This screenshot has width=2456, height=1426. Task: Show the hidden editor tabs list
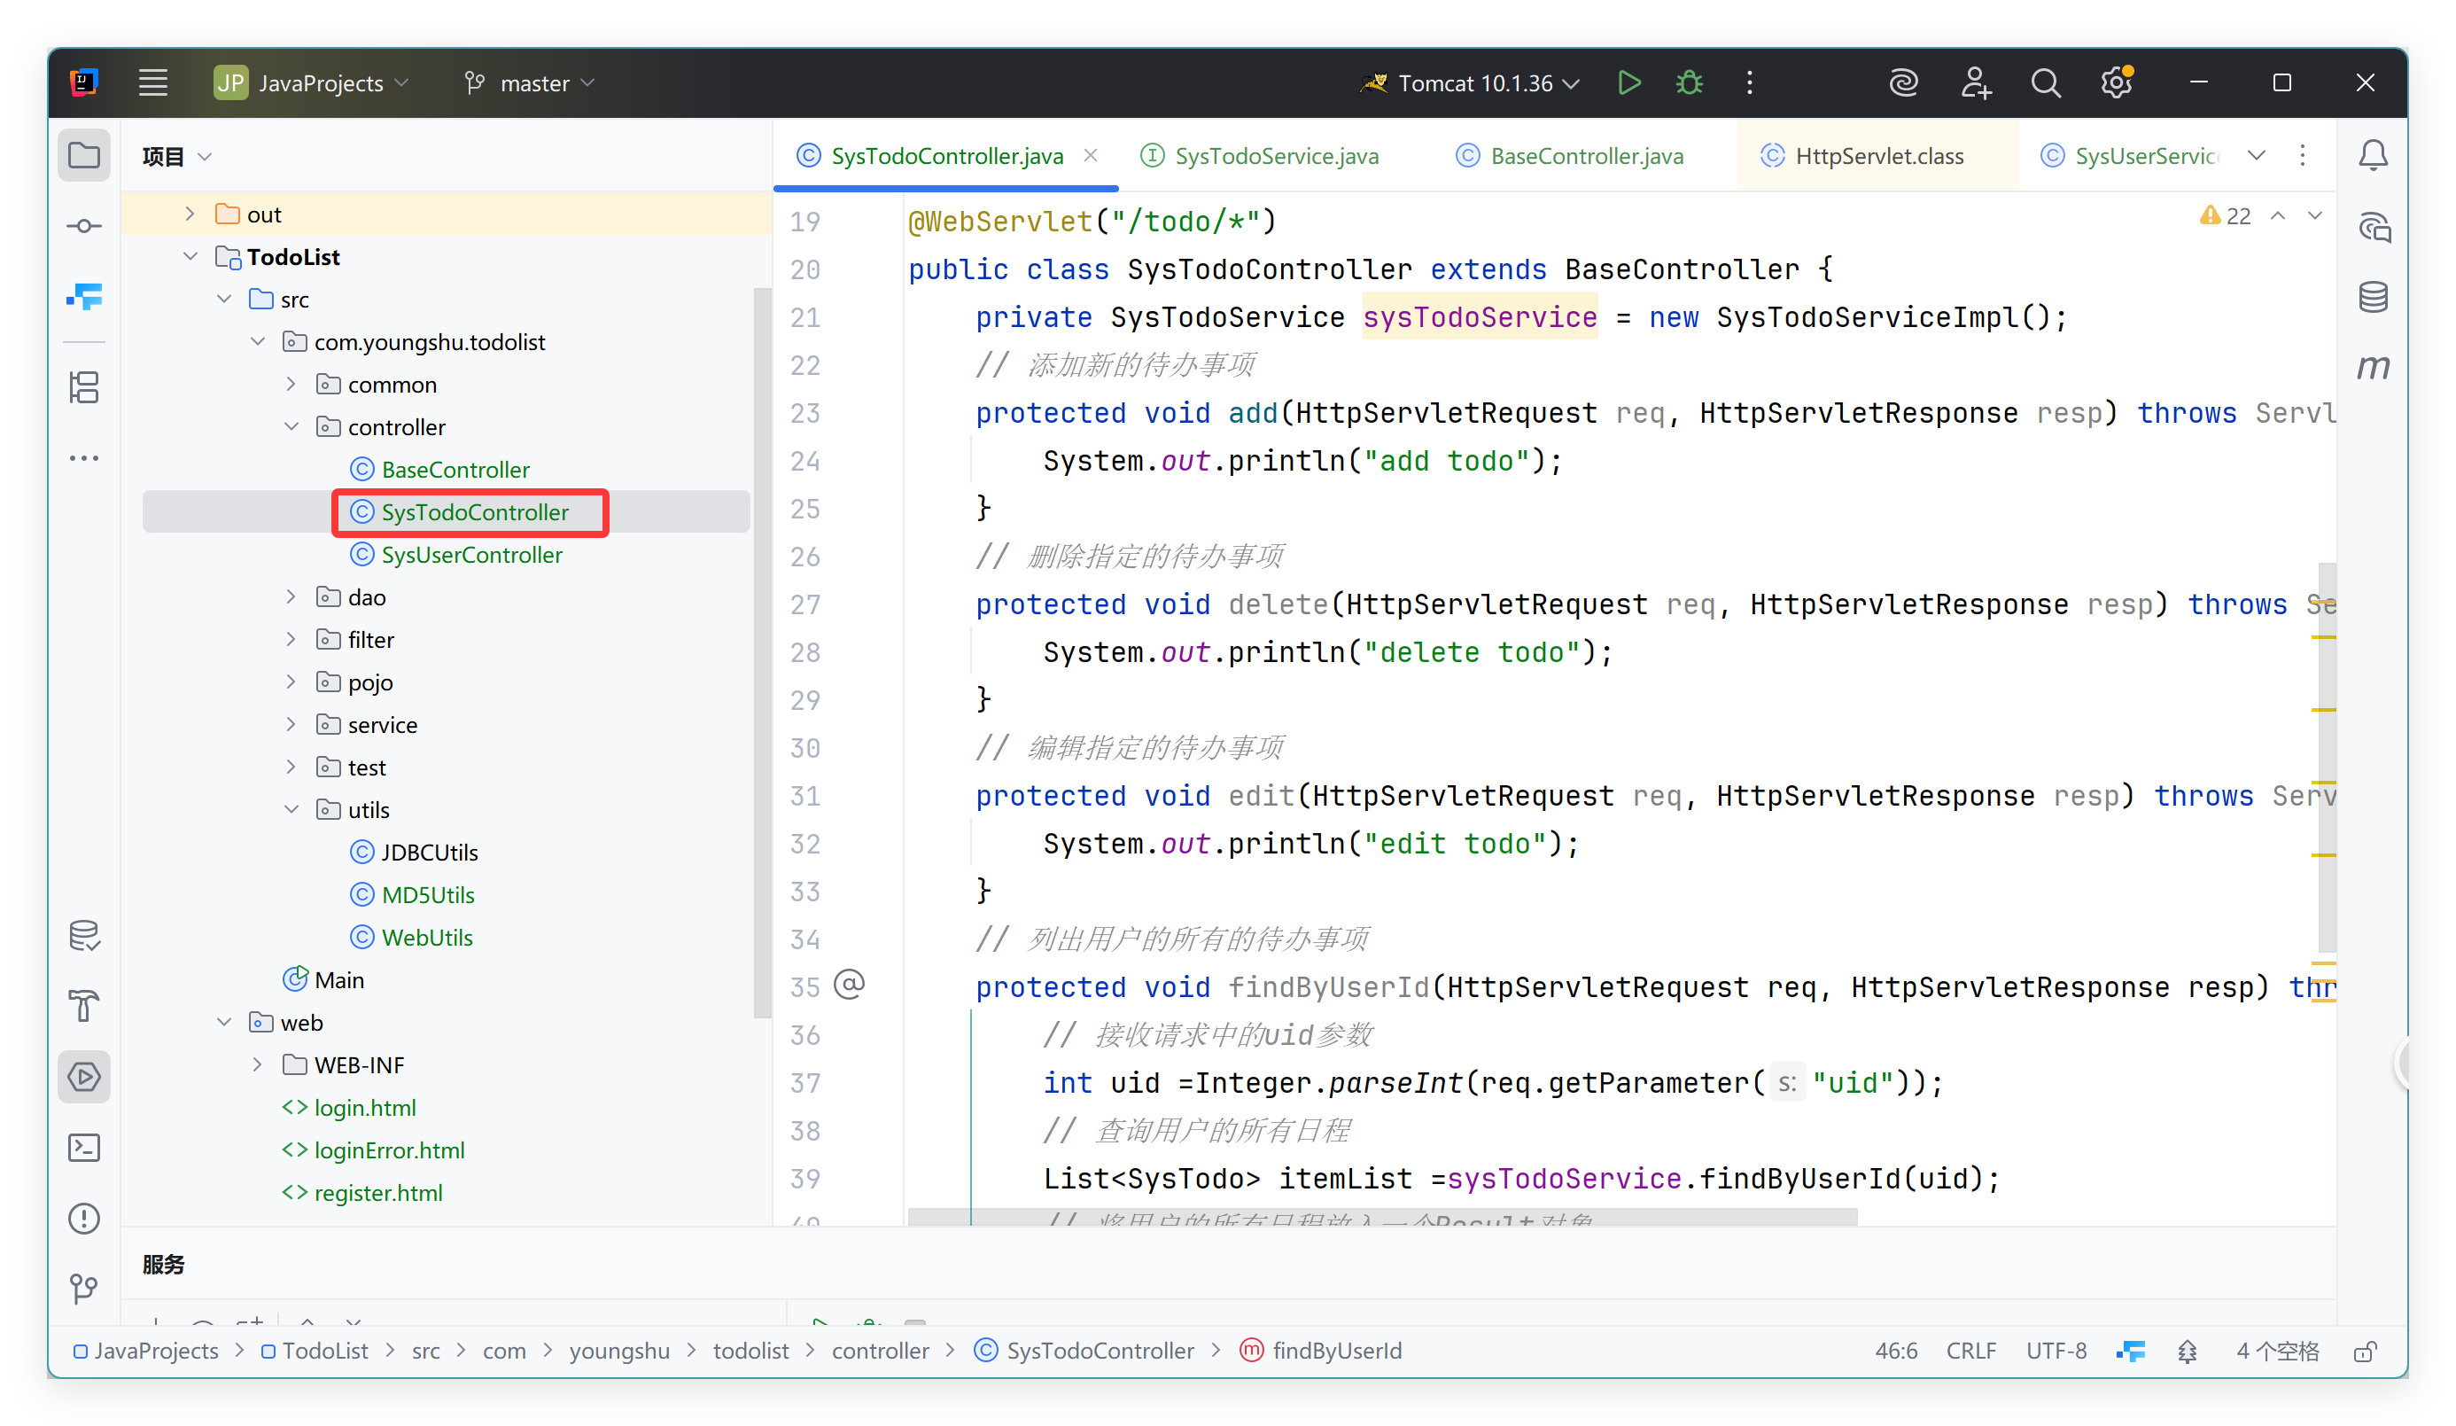click(2258, 155)
